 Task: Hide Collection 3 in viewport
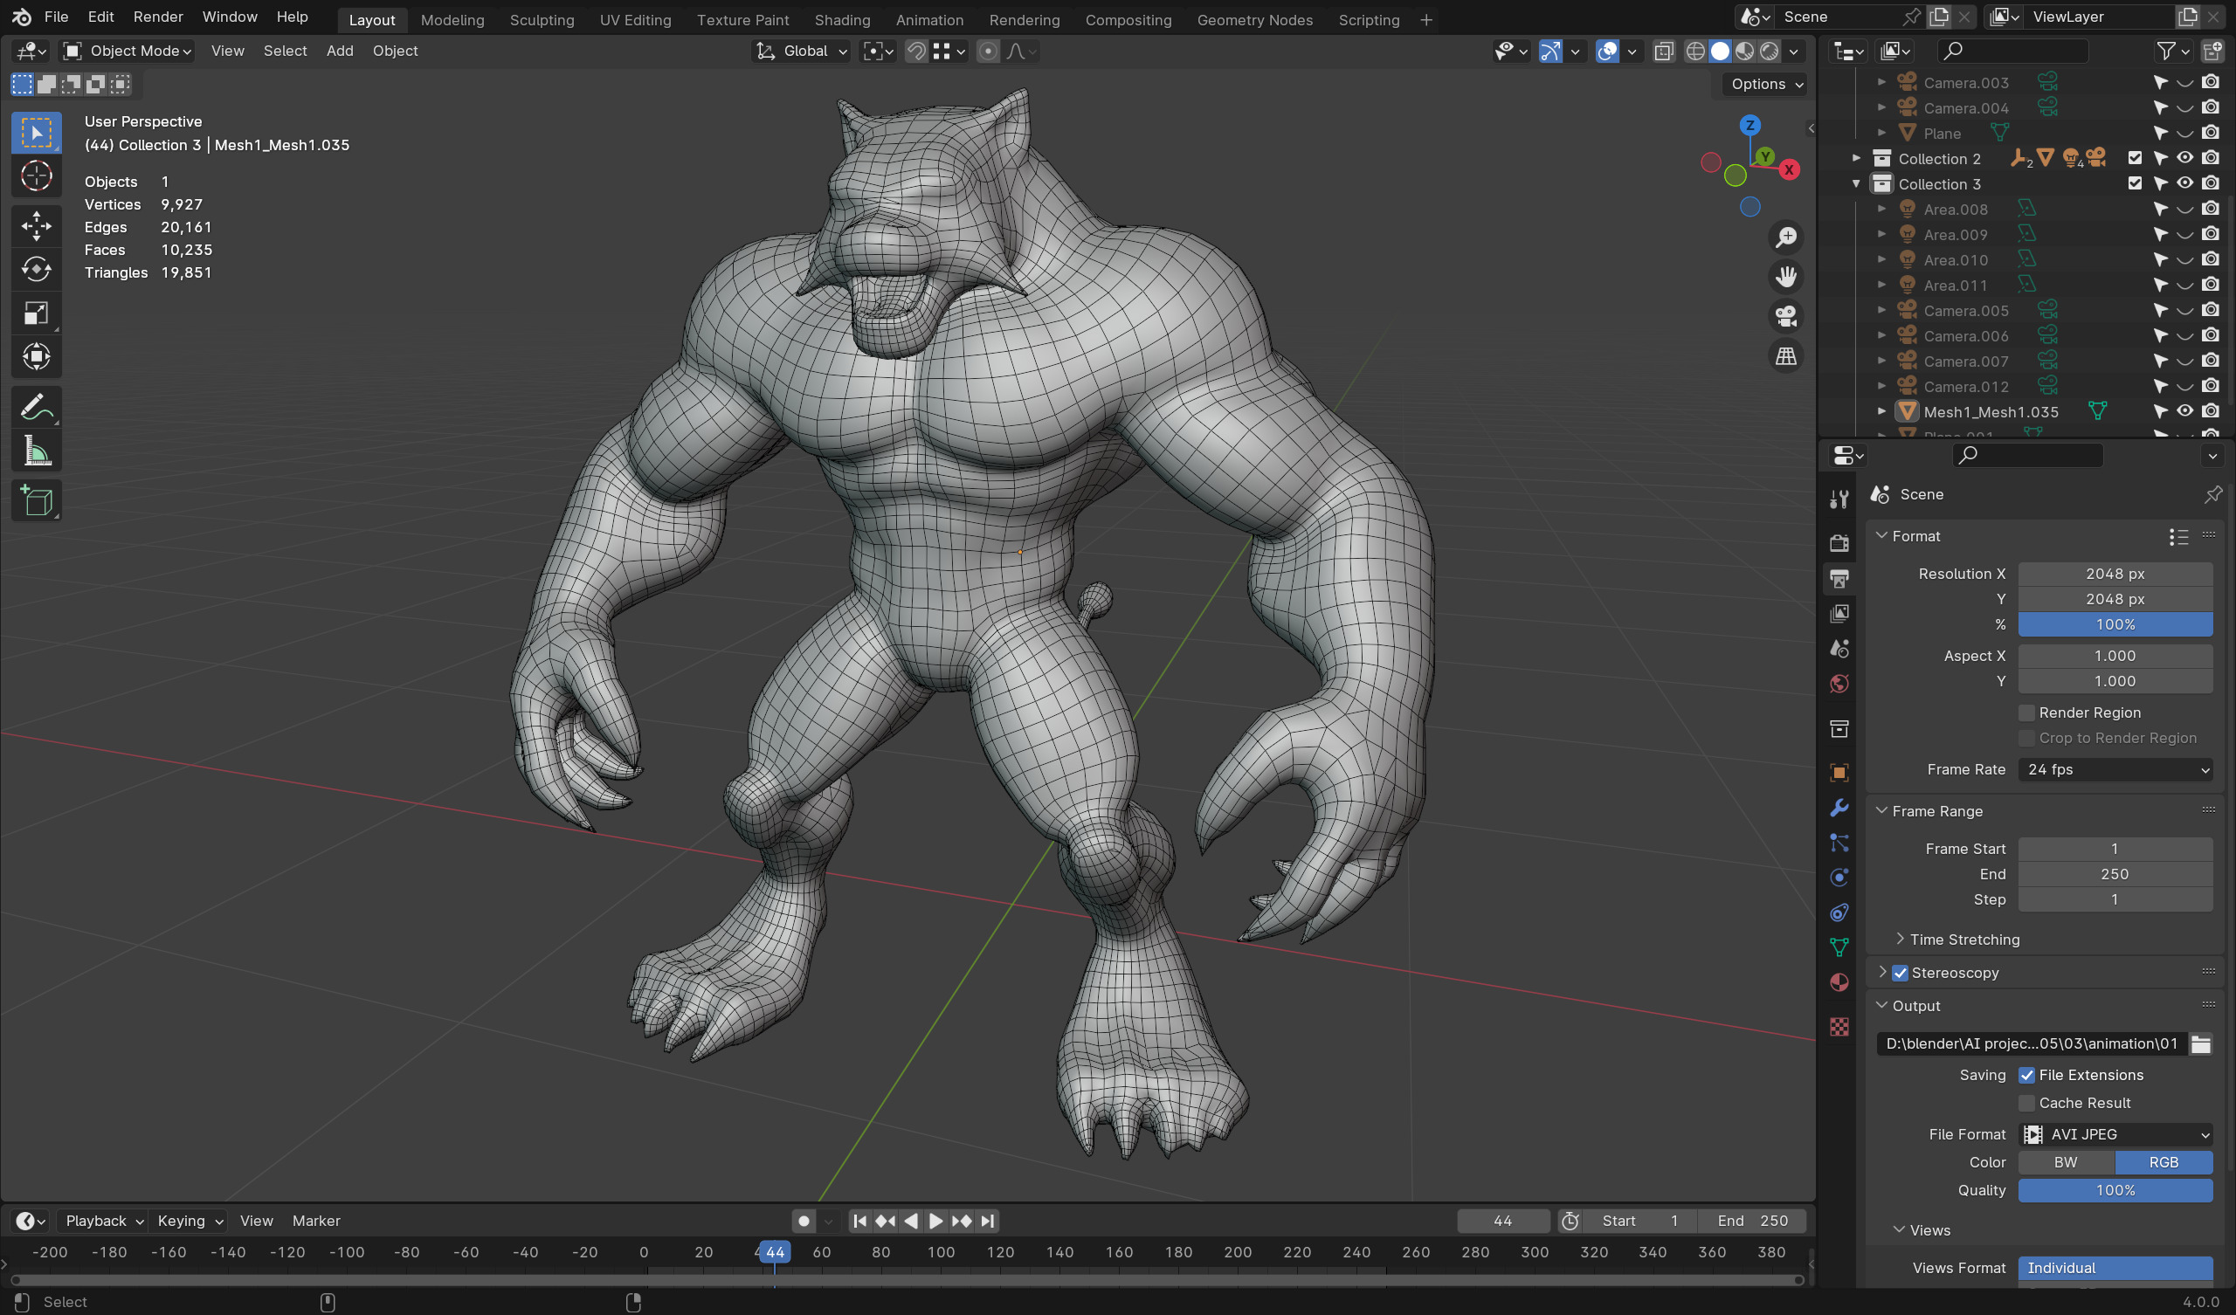2184,182
